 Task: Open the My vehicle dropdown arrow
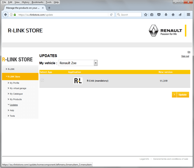pos(96,63)
